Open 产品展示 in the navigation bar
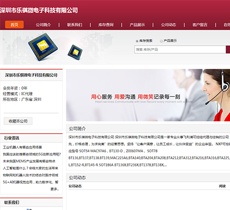This screenshot has height=210, width=230. (137, 25)
